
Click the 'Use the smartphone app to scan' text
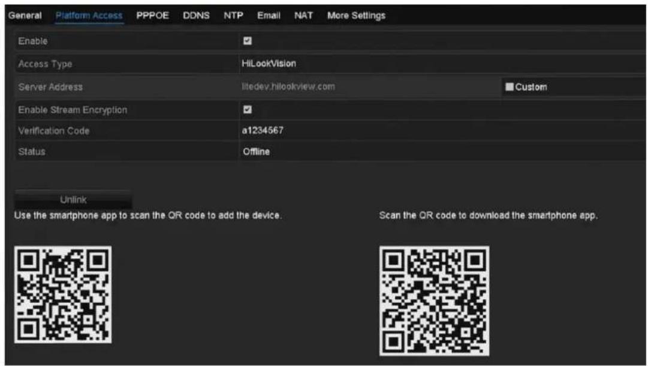[148, 215]
